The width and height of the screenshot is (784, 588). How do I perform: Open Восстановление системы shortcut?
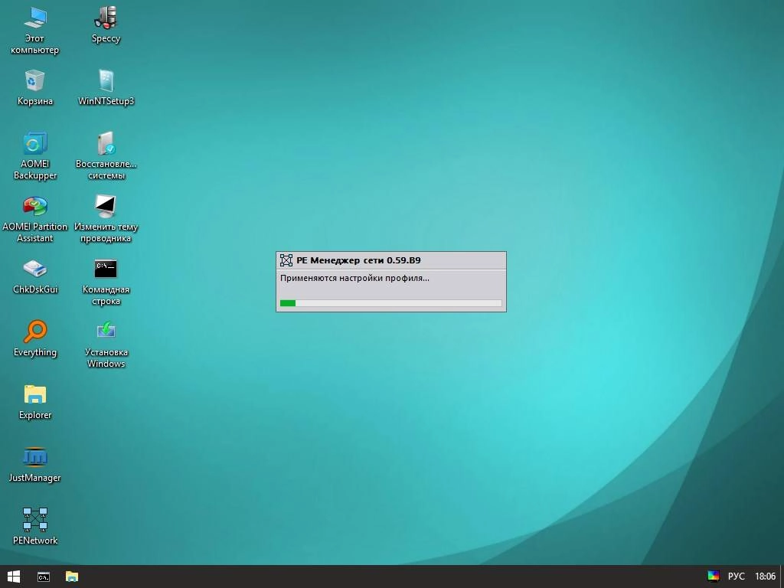106,155
